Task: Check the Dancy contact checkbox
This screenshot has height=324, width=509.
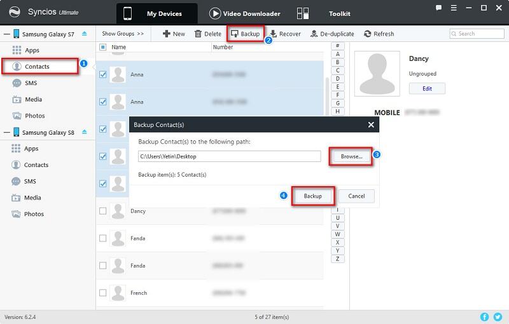Action: click(x=103, y=211)
